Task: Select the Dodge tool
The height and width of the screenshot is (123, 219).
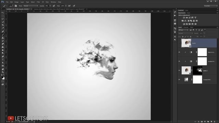Action: click(3, 53)
